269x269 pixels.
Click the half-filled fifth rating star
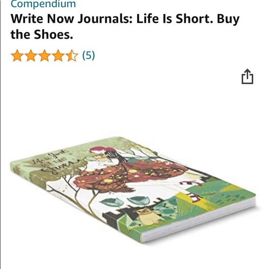coord(72,55)
